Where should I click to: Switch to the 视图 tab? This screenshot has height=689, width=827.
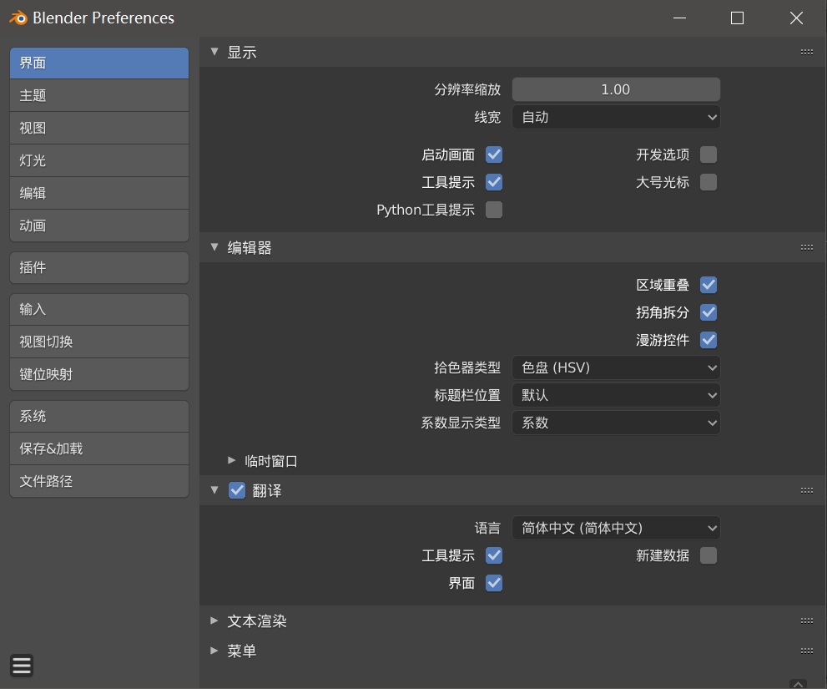point(99,129)
